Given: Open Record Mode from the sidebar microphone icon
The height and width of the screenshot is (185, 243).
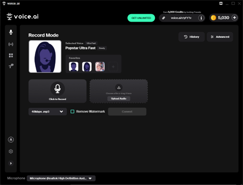Looking at the screenshot, I should click(x=11, y=32).
